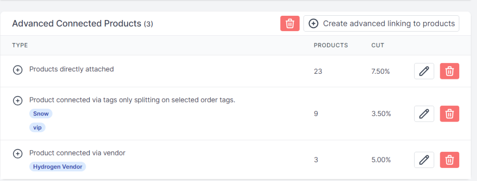This screenshot has width=477, height=181.
Task: Select the vip tag badge
Action: coord(37,128)
